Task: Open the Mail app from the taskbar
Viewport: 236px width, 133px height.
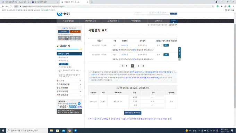Action: [64, 131]
